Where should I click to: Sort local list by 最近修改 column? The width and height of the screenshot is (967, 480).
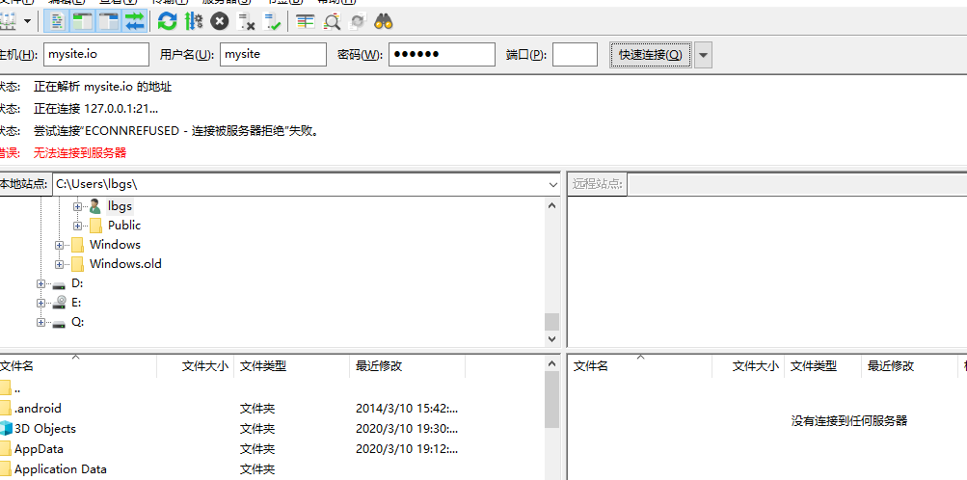407,366
